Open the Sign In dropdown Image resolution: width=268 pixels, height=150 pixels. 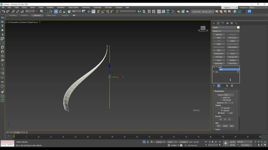(229, 7)
